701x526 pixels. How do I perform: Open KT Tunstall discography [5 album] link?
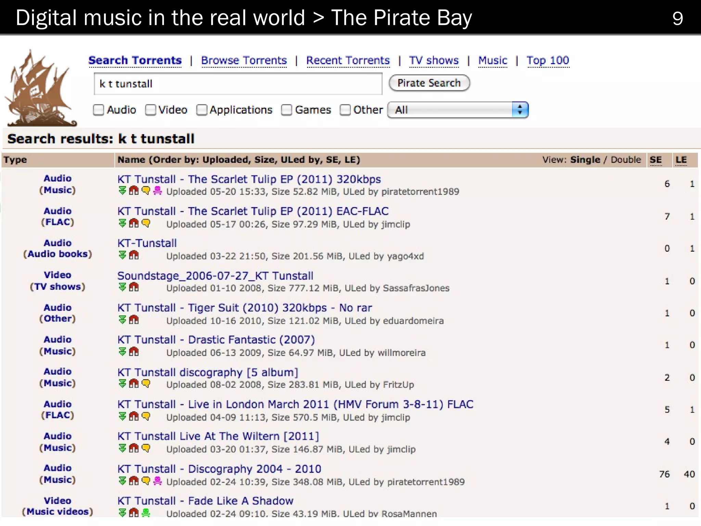(208, 372)
